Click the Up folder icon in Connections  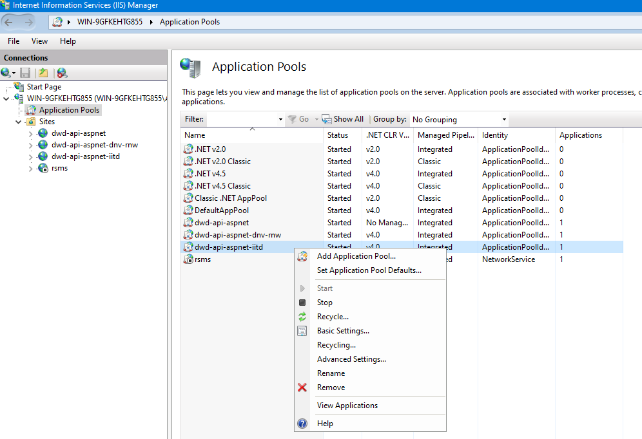(43, 73)
